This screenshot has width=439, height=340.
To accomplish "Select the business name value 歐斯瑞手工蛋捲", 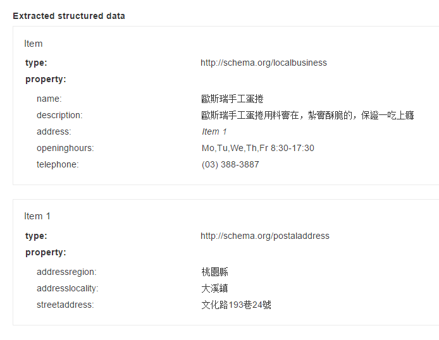I will [x=232, y=99].
